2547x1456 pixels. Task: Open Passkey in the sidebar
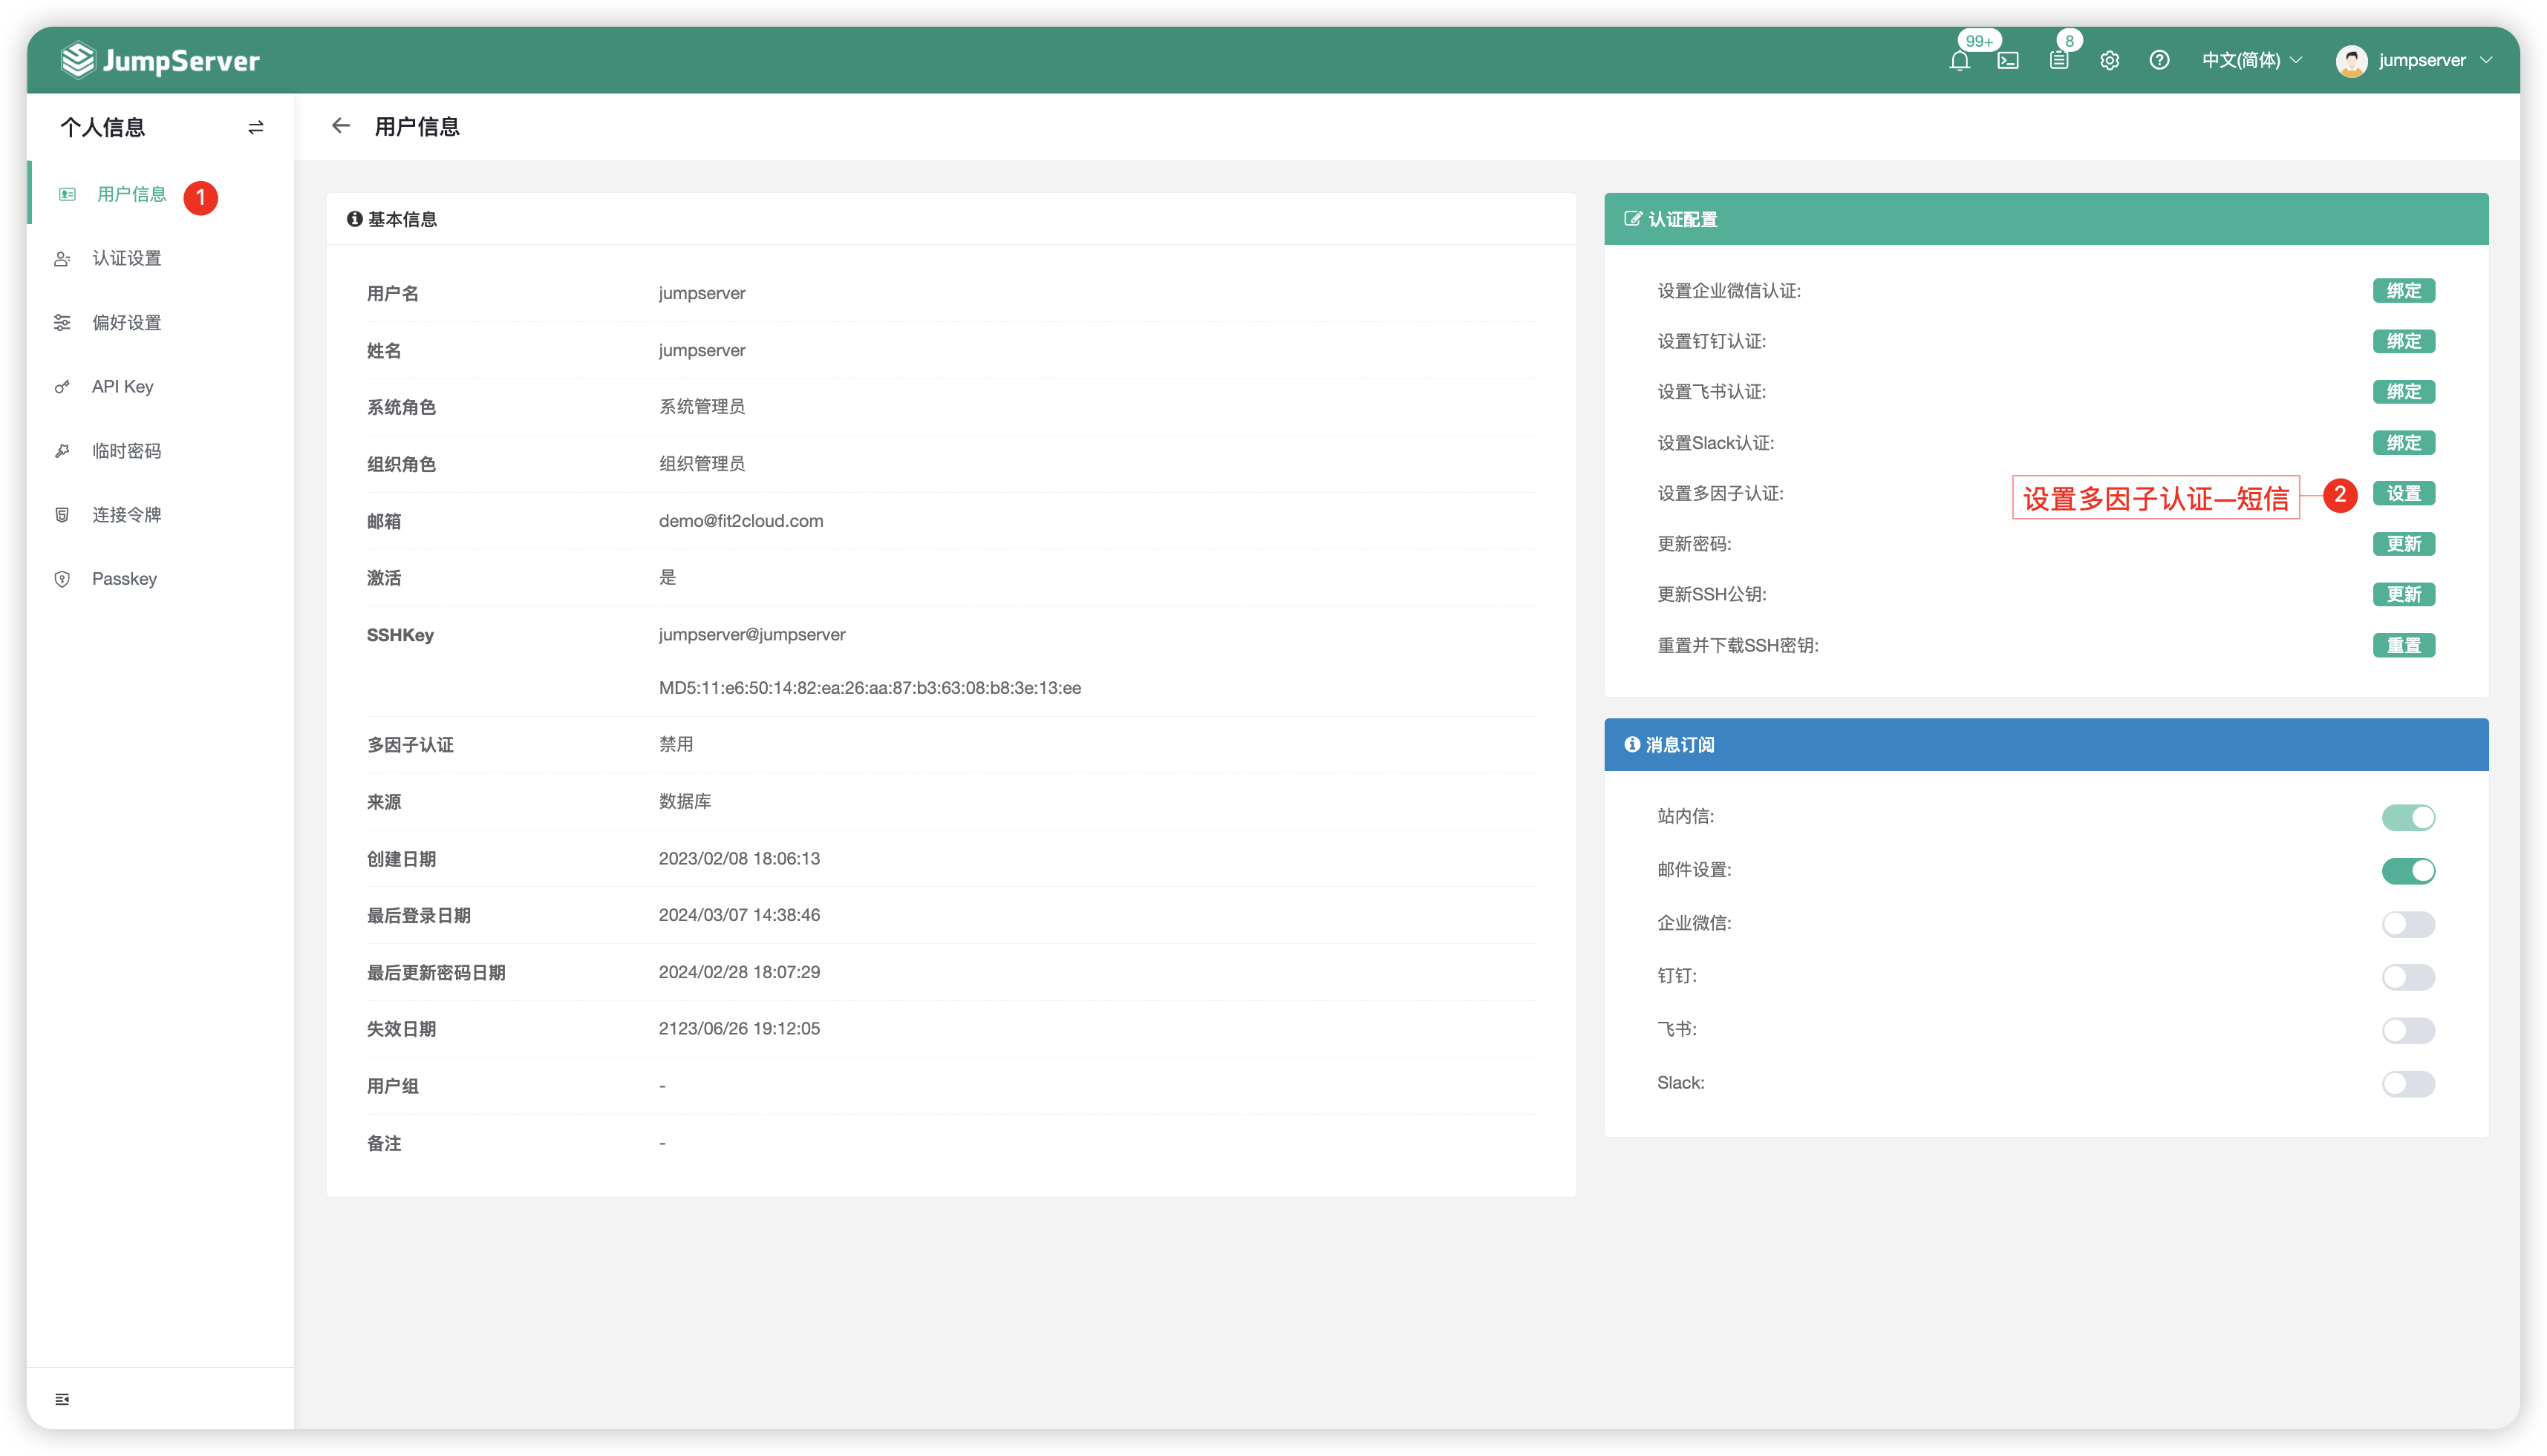(x=160, y=579)
